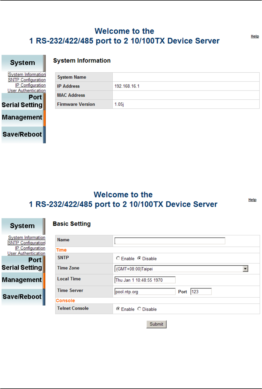This screenshot has width=262, height=389.
Task: Click the Local Time field
Action: [145, 280]
